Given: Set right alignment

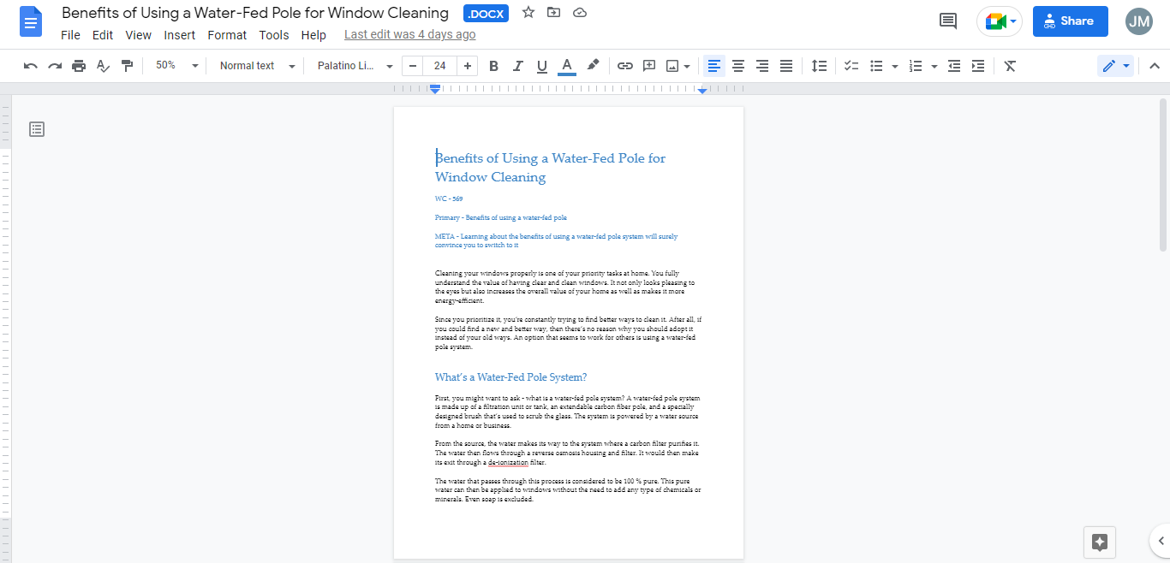Looking at the screenshot, I should pos(762,66).
